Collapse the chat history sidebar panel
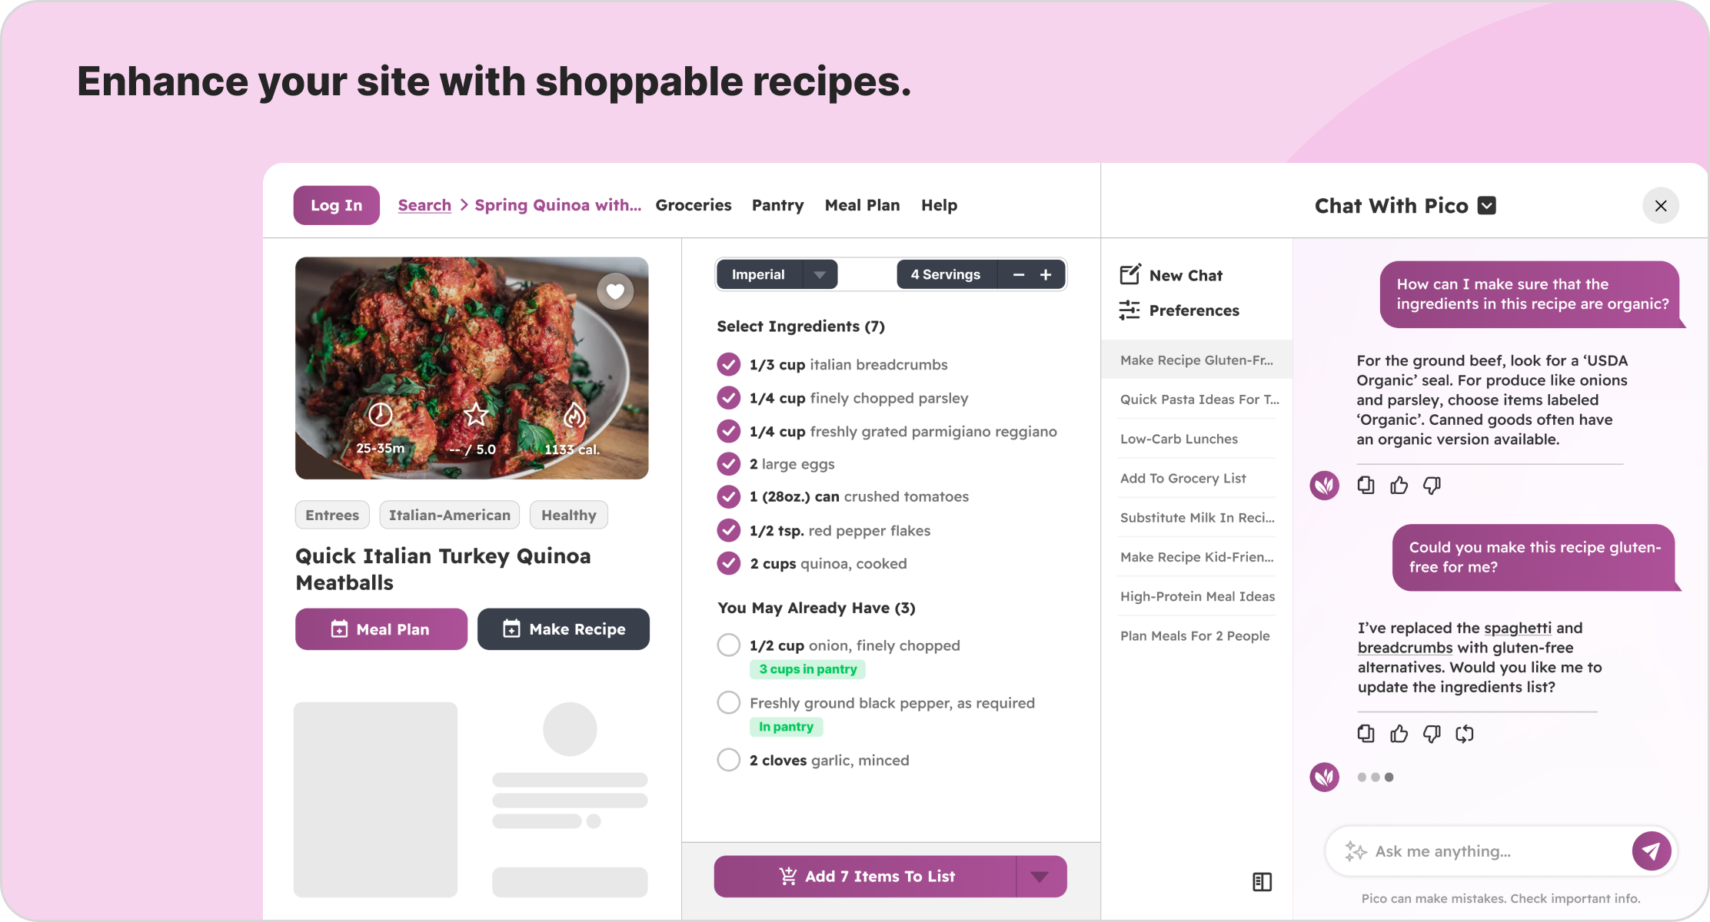The height and width of the screenshot is (922, 1710). click(1262, 881)
